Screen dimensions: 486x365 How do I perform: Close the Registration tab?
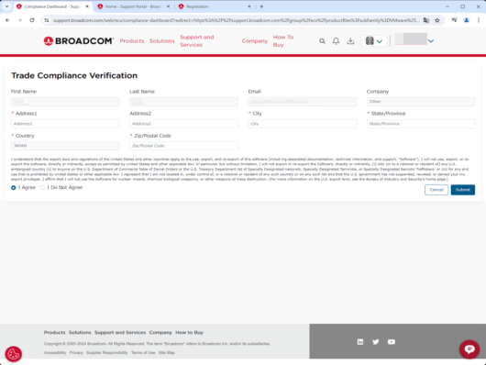click(x=249, y=6)
